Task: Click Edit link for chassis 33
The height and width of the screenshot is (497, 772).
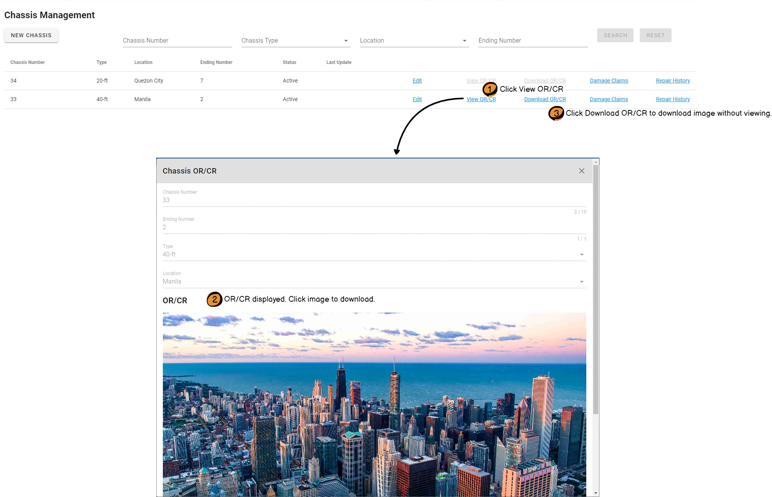Action: (417, 99)
